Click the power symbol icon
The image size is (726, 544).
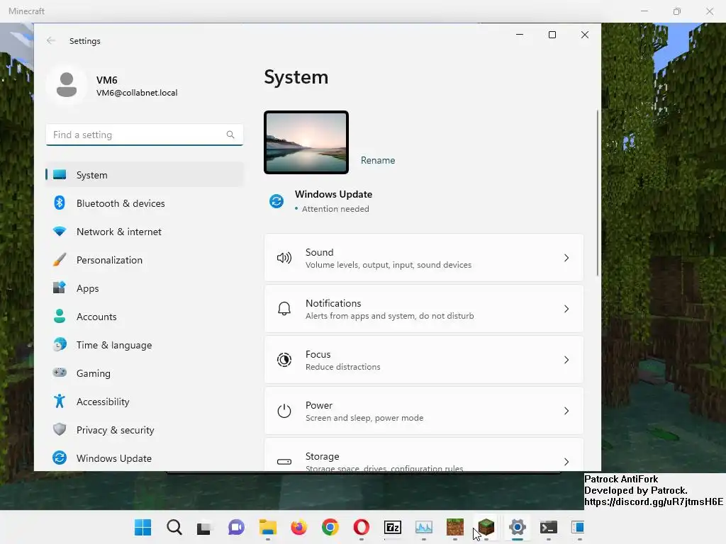[284, 411]
